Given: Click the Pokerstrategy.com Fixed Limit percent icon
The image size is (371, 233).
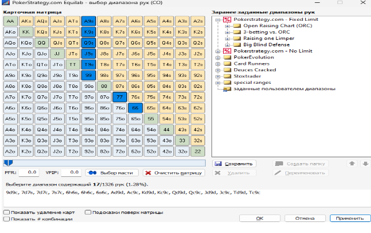Looking at the screenshot, I should click(227, 20).
